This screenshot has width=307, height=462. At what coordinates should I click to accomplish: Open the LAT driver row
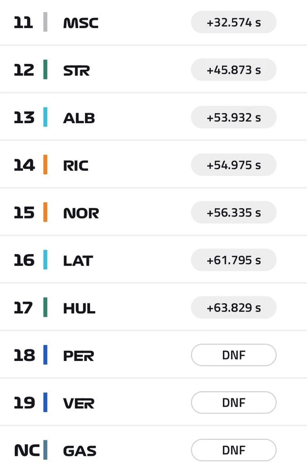153,260
